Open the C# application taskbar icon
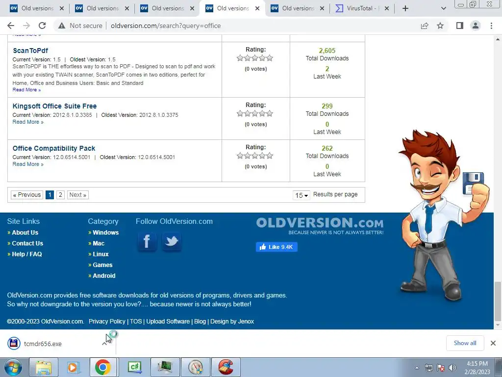Image resolution: width=502 pixels, height=377 pixels. pos(134,367)
